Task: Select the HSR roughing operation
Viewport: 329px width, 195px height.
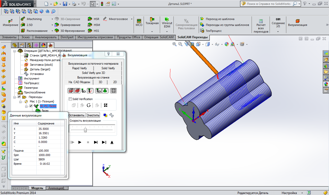Action: (93, 19)
